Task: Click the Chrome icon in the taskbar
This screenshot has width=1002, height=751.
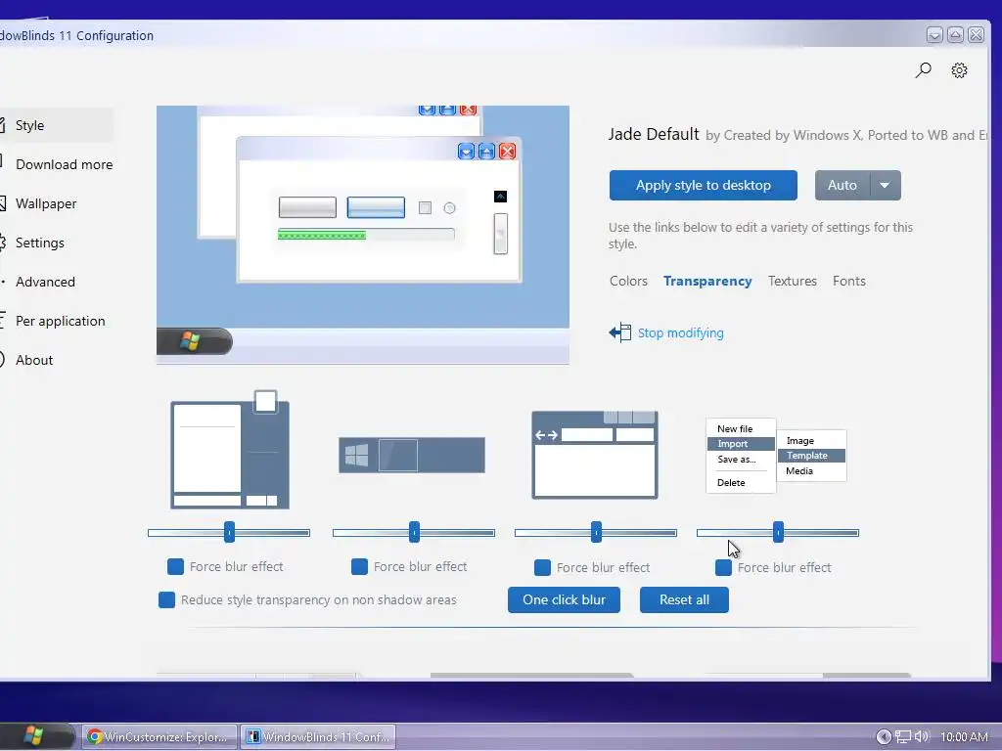Action: pyautogui.click(x=95, y=737)
